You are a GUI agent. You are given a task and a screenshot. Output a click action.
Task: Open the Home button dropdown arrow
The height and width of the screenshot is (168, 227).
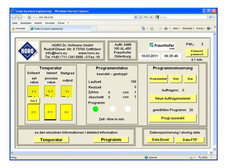pyautogui.click(x=147, y=29)
